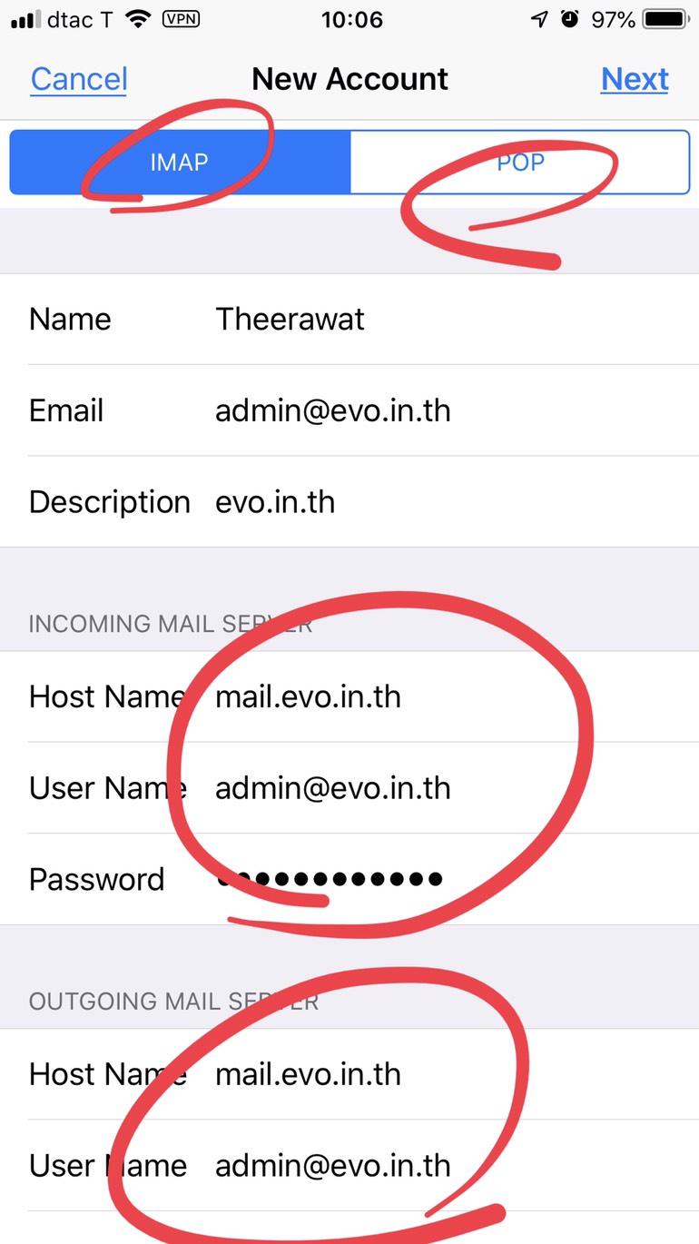Tap the 10:06 clock in status bar
This screenshot has height=1244, width=699.
click(351, 20)
